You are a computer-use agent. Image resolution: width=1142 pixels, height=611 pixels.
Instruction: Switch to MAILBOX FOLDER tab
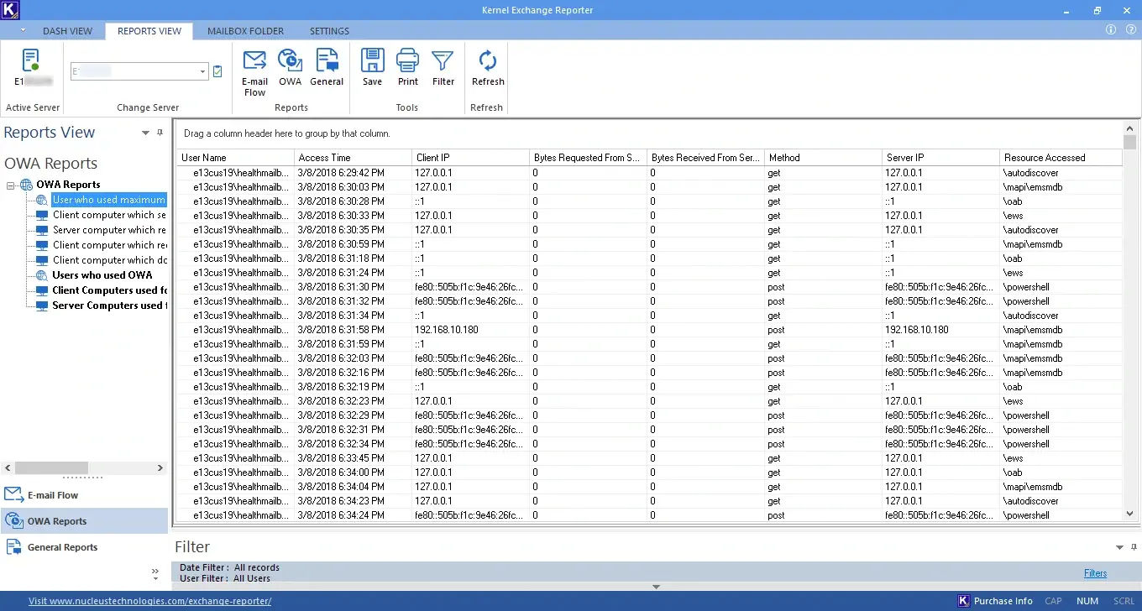pos(245,31)
